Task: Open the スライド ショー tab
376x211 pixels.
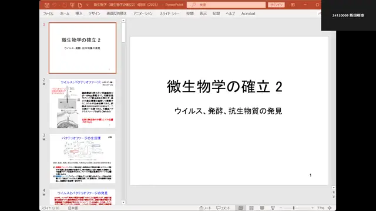Action: (x=169, y=13)
